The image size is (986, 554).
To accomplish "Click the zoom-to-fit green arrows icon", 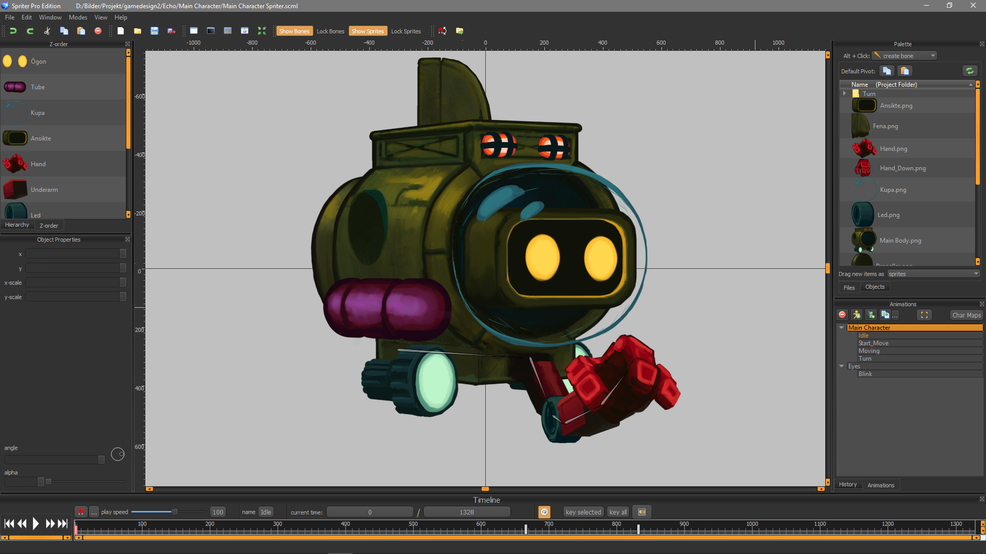I will 262,31.
